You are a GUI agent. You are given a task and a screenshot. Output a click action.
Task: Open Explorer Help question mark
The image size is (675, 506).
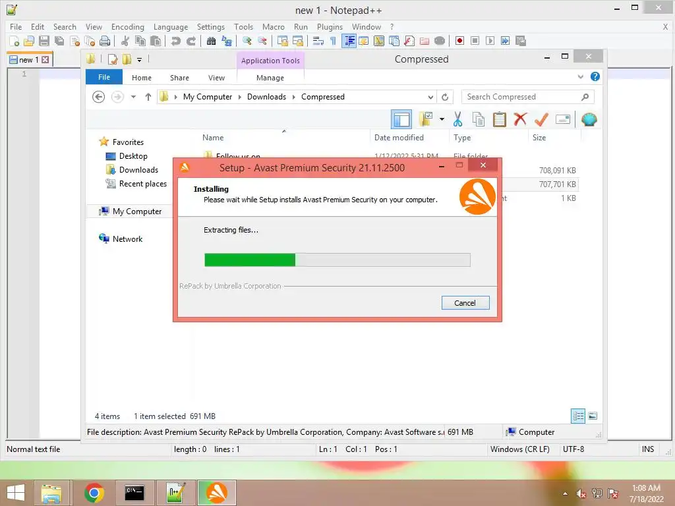[x=595, y=76]
